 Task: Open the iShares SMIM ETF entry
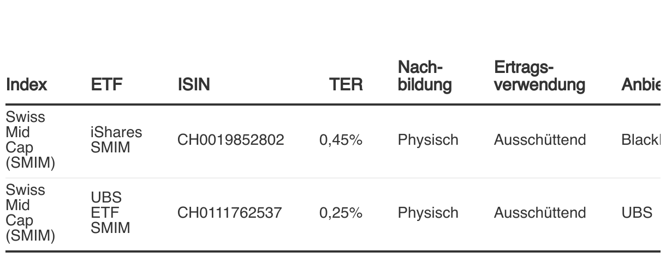[x=116, y=140]
